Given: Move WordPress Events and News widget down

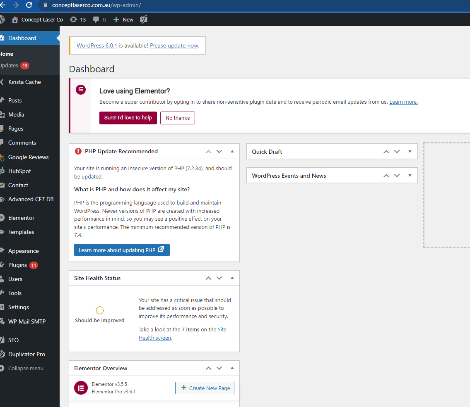Looking at the screenshot, I should [x=397, y=176].
